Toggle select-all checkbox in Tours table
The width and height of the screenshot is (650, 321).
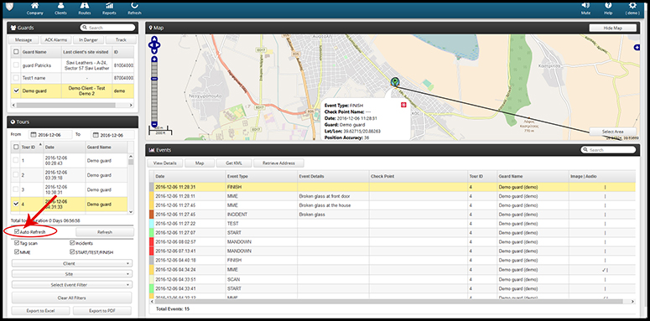[16, 147]
